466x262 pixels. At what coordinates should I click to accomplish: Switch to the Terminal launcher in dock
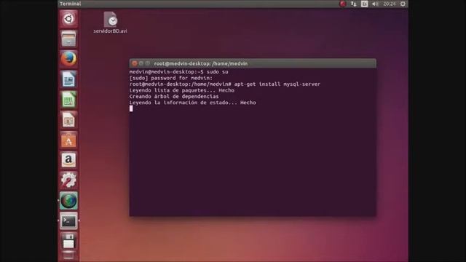click(68, 221)
